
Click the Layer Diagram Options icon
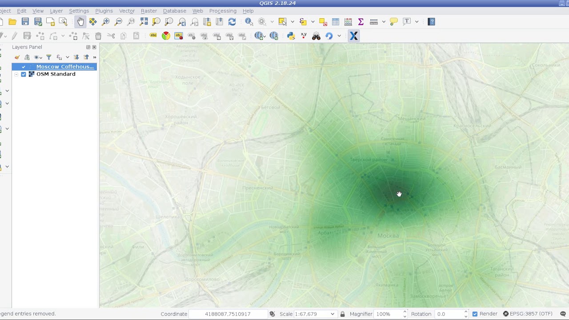[x=166, y=36]
